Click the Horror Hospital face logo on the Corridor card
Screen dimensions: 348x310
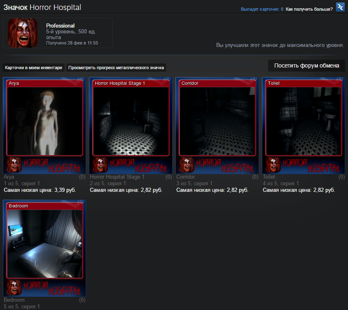coord(187,165)
